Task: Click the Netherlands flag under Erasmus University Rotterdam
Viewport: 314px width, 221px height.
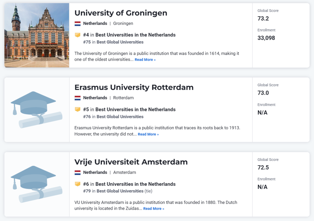Action: coord(77,98)
